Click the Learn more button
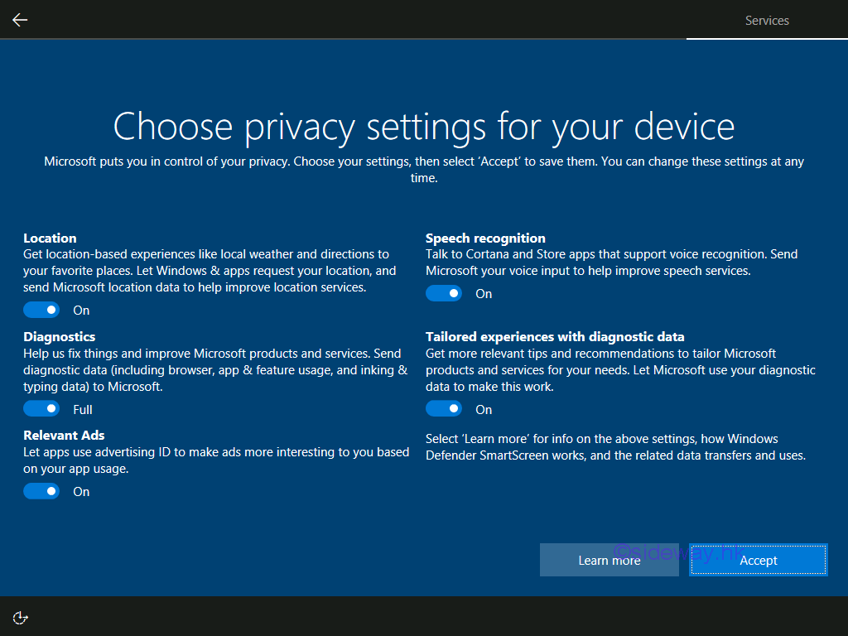Screen dimensions: 848x636 pos(609,561)
